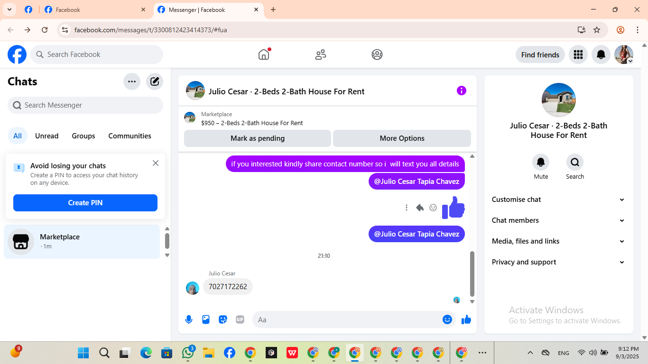Expand the Privacy and support section

coord(558,262)
